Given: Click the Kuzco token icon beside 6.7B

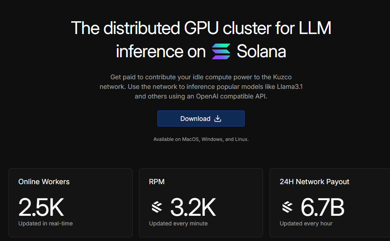Looking at the screenshot, I should coord(288,207).
